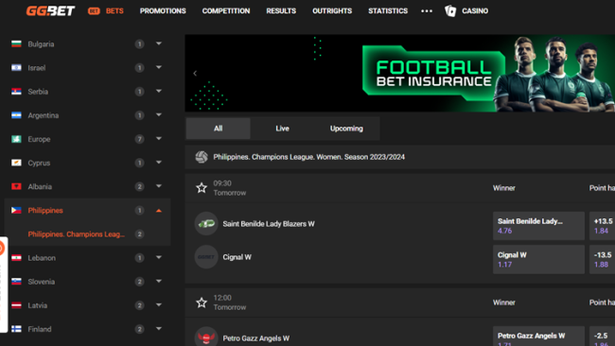Open the Football Bet Insurance banner
The width and height of the screenshot is (615, 346).
coord(400,74)
